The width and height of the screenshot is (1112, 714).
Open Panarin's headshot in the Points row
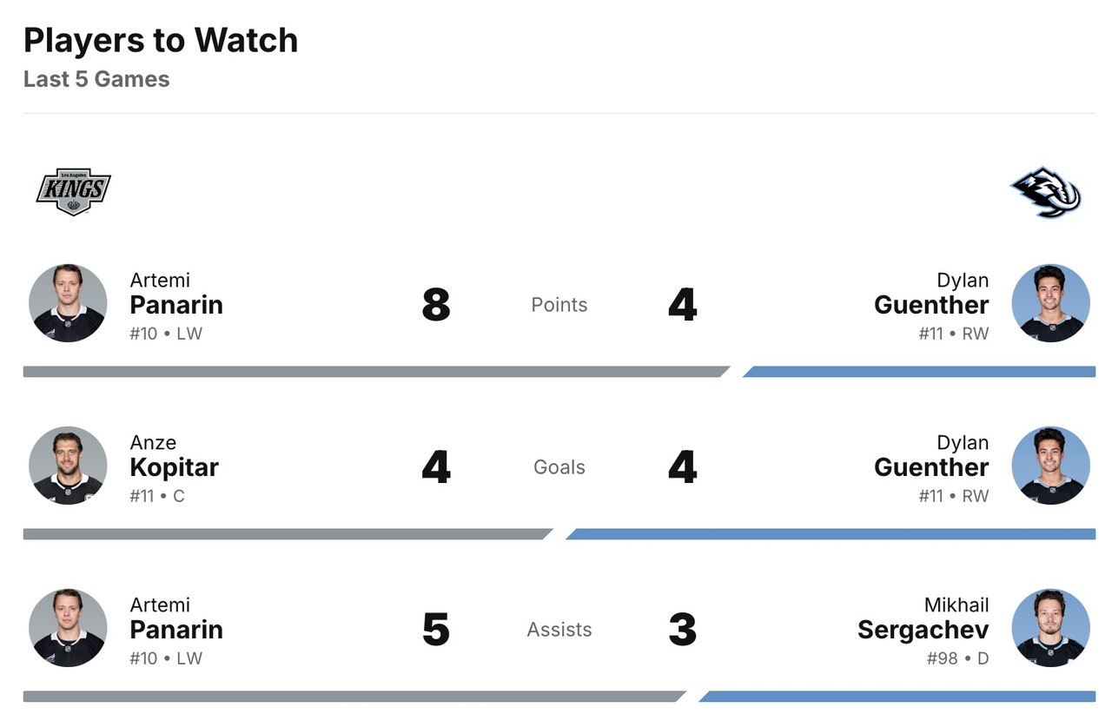tap(68, 303)
